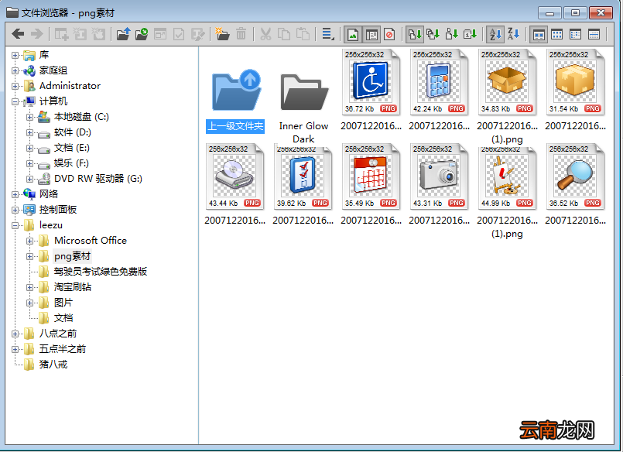Expand the 库 tree node
The width and height of the screenshot is (623, 452).
(15, 55)
